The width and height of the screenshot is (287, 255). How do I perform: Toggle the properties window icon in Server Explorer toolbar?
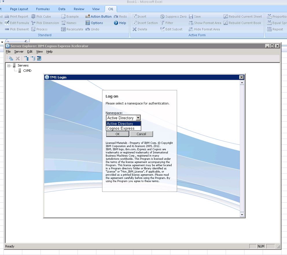pos(39,58)
